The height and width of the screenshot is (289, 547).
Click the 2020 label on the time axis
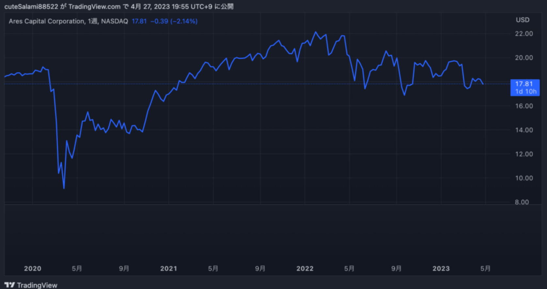click(33, 268)
